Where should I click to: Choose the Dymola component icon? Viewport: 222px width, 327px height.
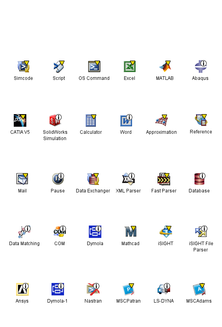pos(95,232)
